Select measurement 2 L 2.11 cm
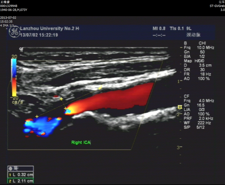Image resolution: width=225 pixels, height=185 pixels. click(20, 181)
